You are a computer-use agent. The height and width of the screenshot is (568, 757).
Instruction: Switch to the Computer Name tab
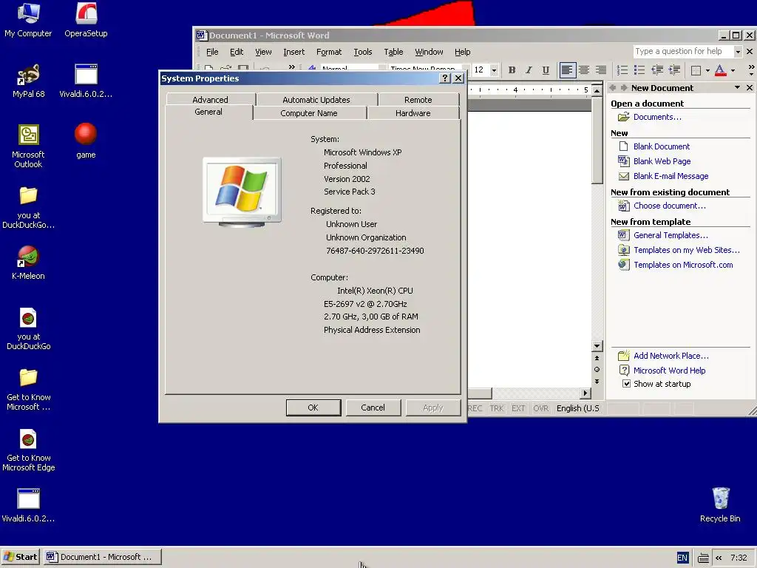(309, 112)
